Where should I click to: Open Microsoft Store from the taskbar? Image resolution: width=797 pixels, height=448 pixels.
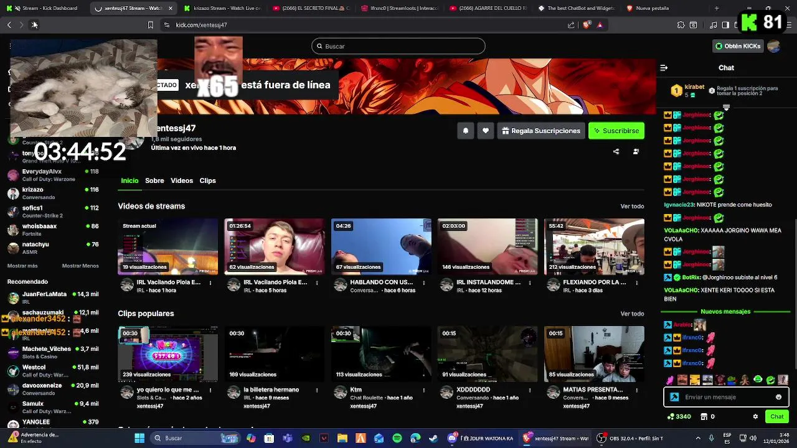click(x=269, y=438)
